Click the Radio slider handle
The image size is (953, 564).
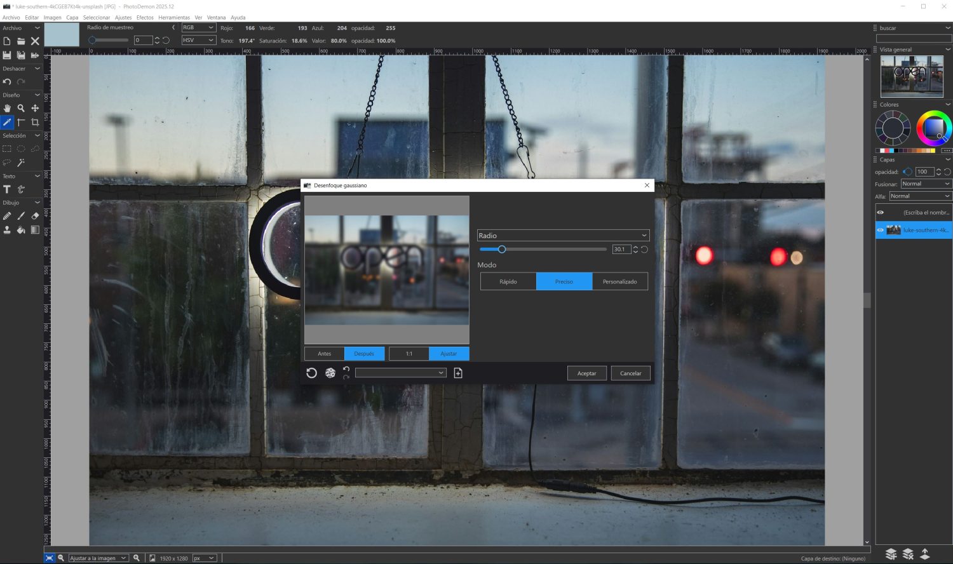tap(501, 250)
